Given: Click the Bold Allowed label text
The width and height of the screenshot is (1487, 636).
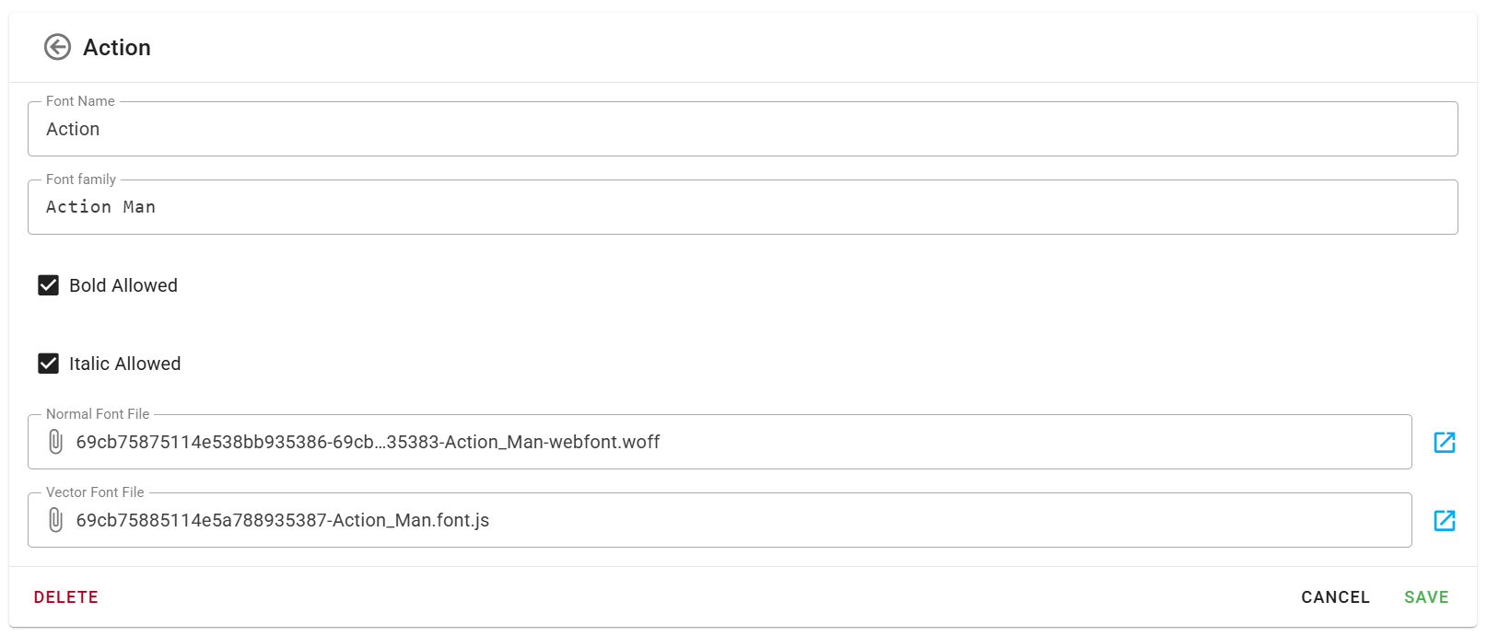Looking at the screenshot, I should pos(123,285).
